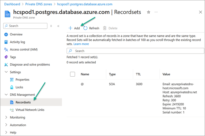Click 'Retry: 300' value text

coord(169,100)
